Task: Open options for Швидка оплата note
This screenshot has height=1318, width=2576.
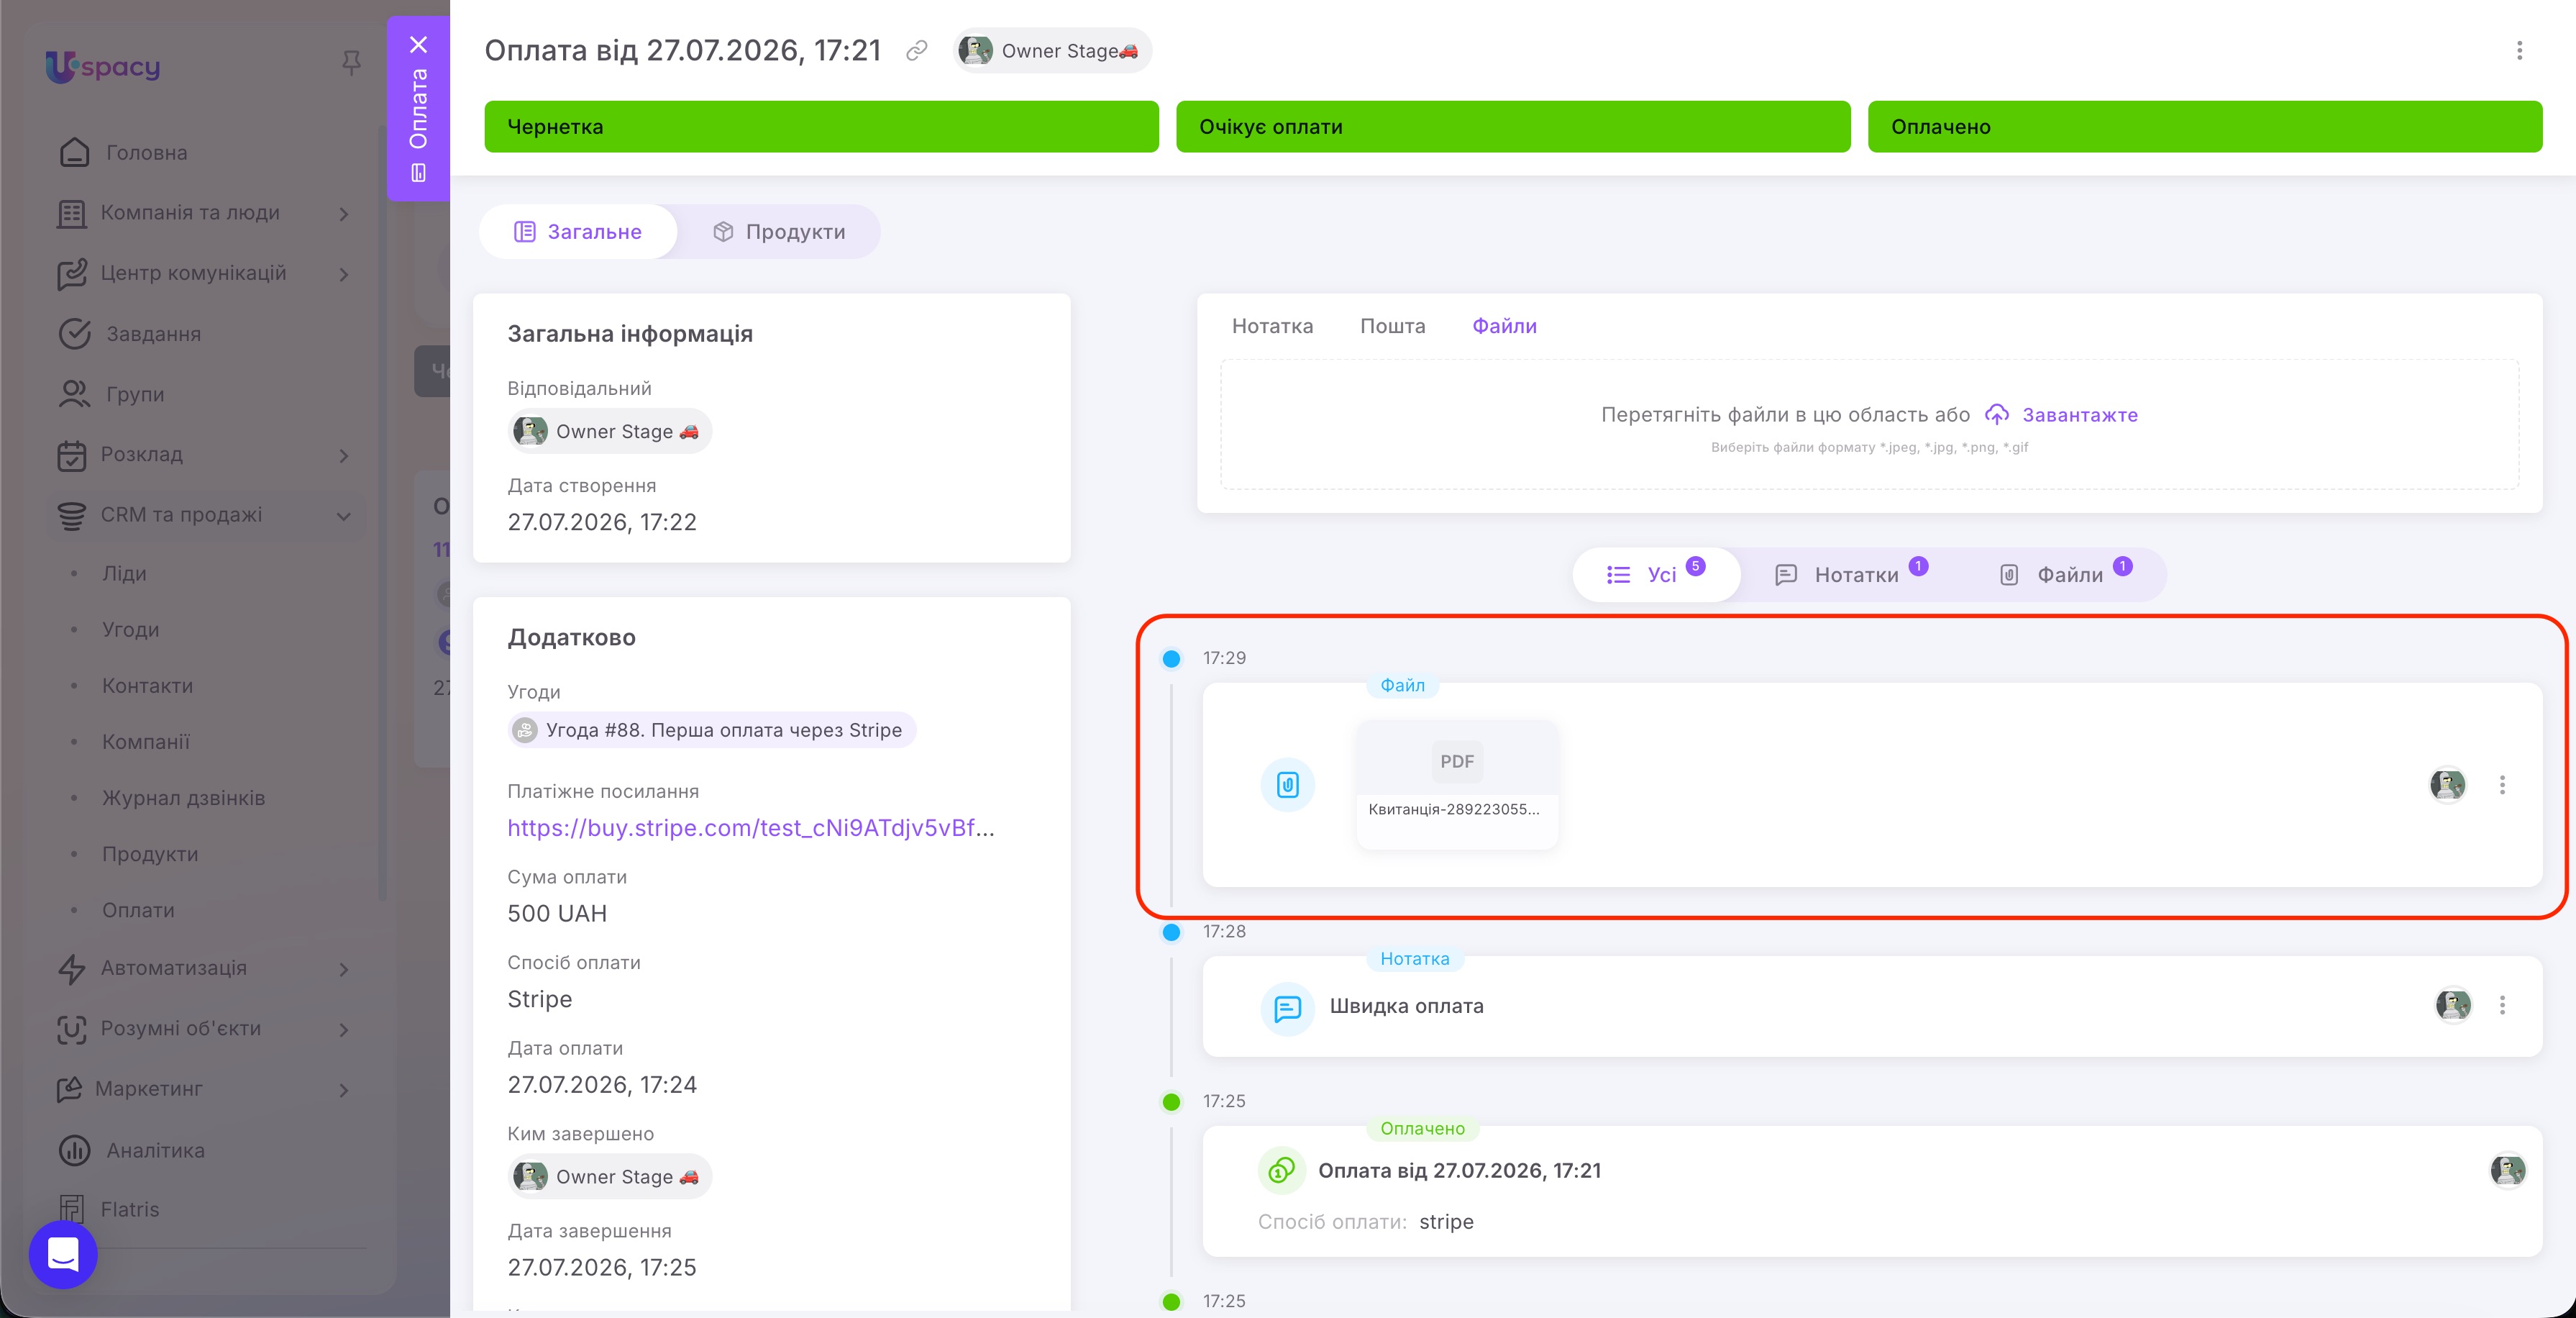Action: click(2502, 1006)
